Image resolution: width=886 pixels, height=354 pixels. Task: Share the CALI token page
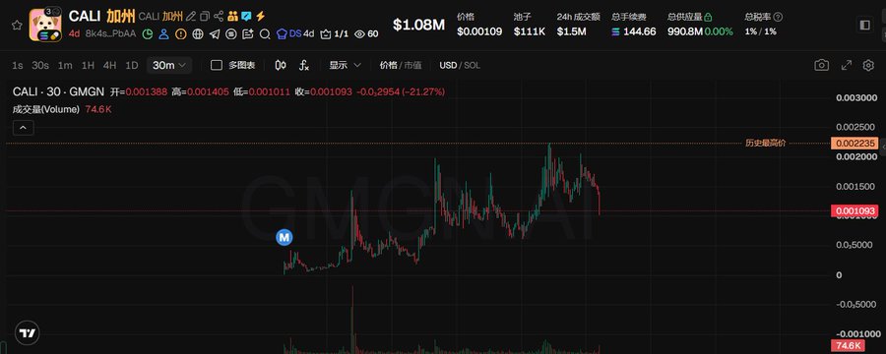pyautogui.click(x=219, y=17)
